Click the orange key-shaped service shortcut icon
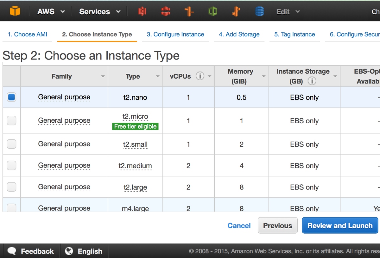The height and width of the screenshot is (258, 380). (236, 11)
